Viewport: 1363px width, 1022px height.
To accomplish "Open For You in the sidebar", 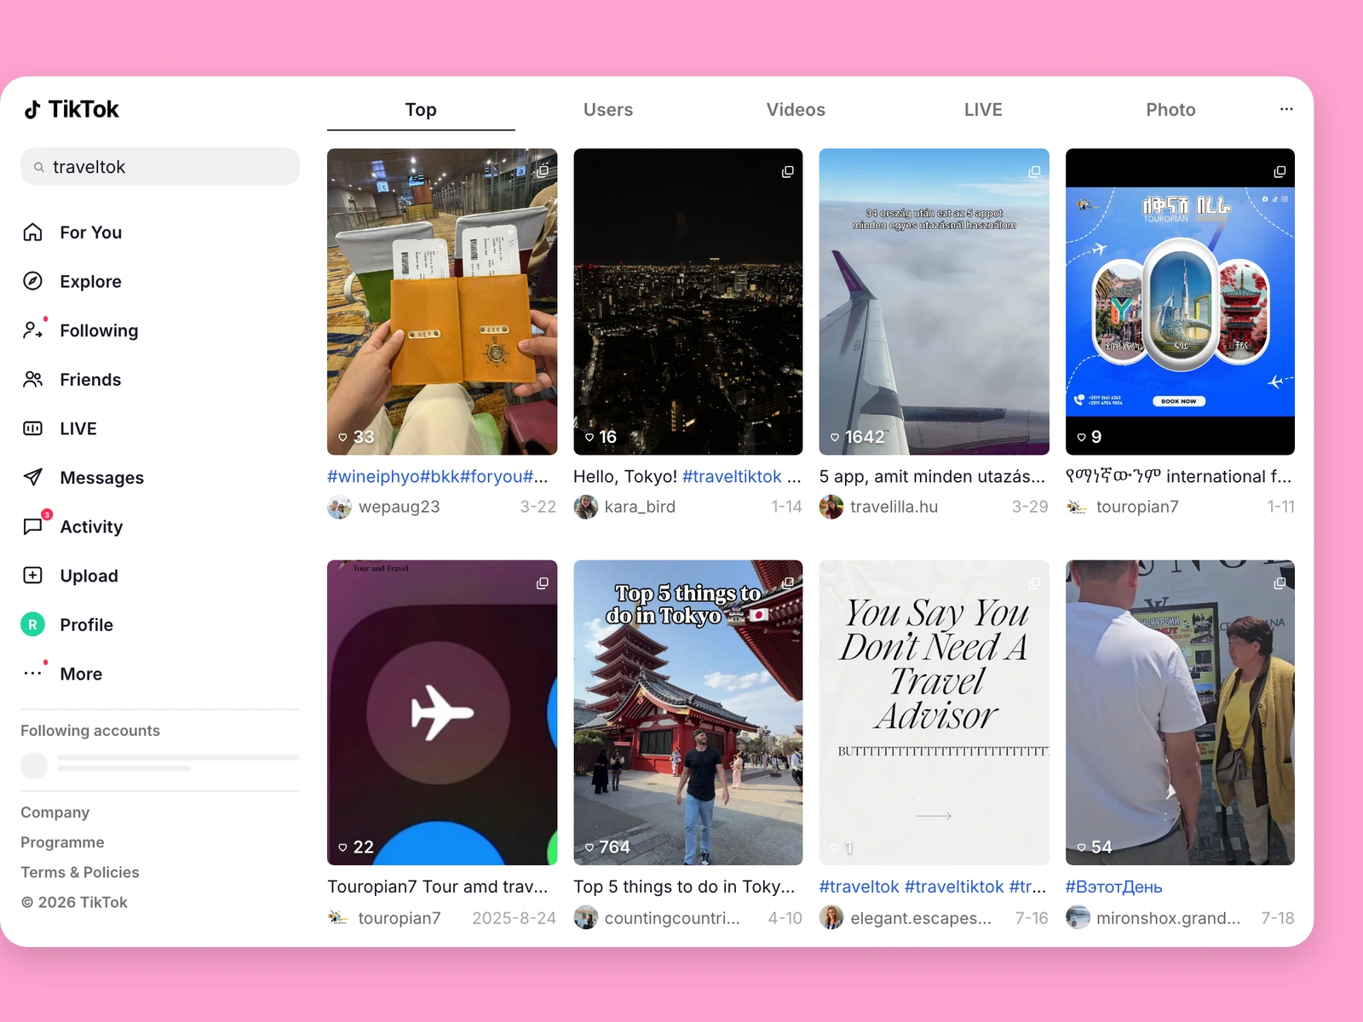I will 90,233.
